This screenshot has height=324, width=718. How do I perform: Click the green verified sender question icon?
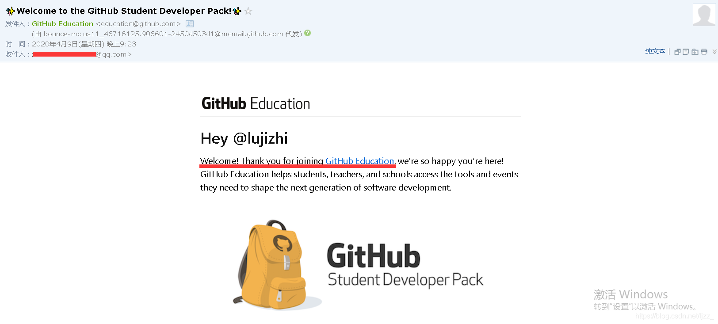[308, 33]
